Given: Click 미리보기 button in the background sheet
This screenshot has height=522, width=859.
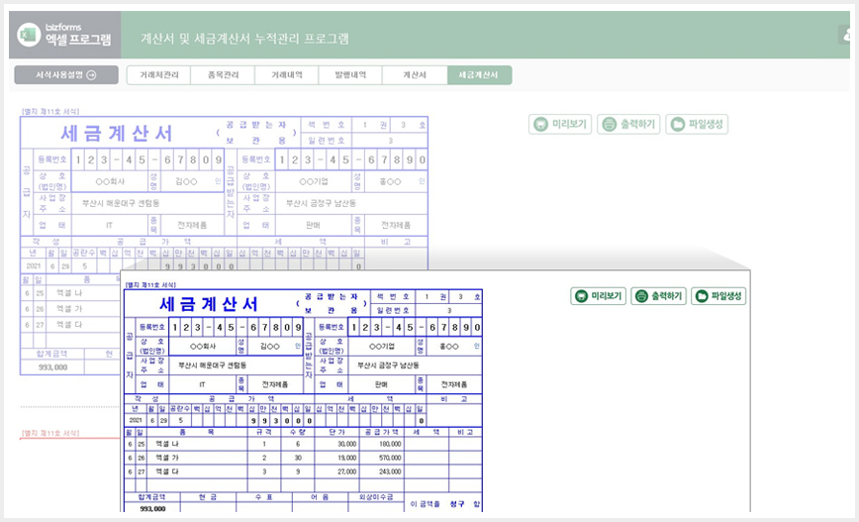Looking at the screenshot, I should coord(560,125).
